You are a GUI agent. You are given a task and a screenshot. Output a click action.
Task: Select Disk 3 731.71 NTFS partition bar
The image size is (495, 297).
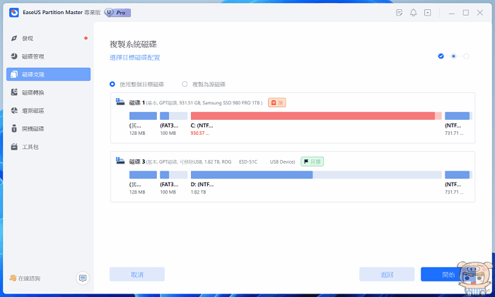(458, 175)
